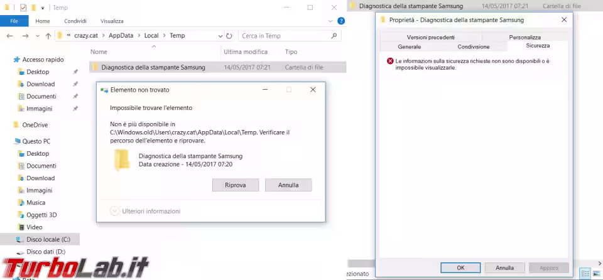Switch to the Home ribbon tab
Image resolution: width=603 pixels, height=280 pixels.
coord(43,21)
